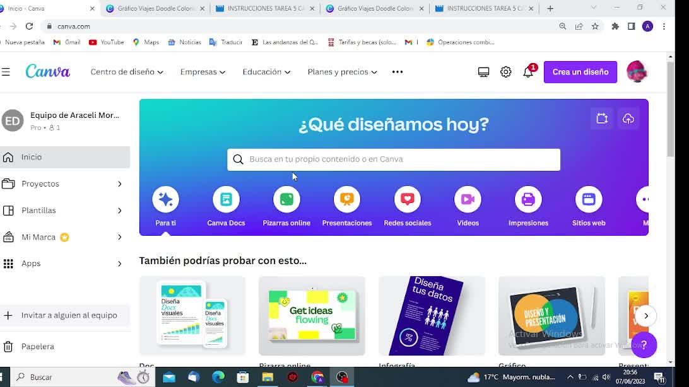This screenshot has width=689, height=387.
Task: Open File Explorer from the taskbar
Action: click(268, 377)
